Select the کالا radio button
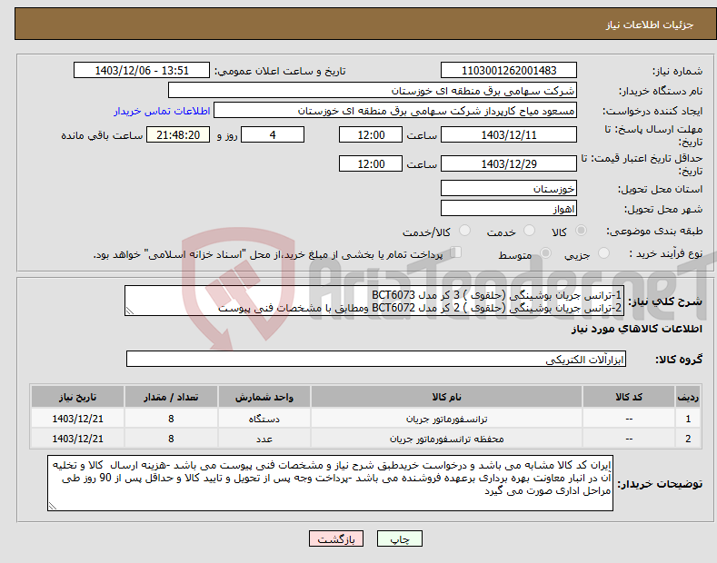 pos(581,231)
